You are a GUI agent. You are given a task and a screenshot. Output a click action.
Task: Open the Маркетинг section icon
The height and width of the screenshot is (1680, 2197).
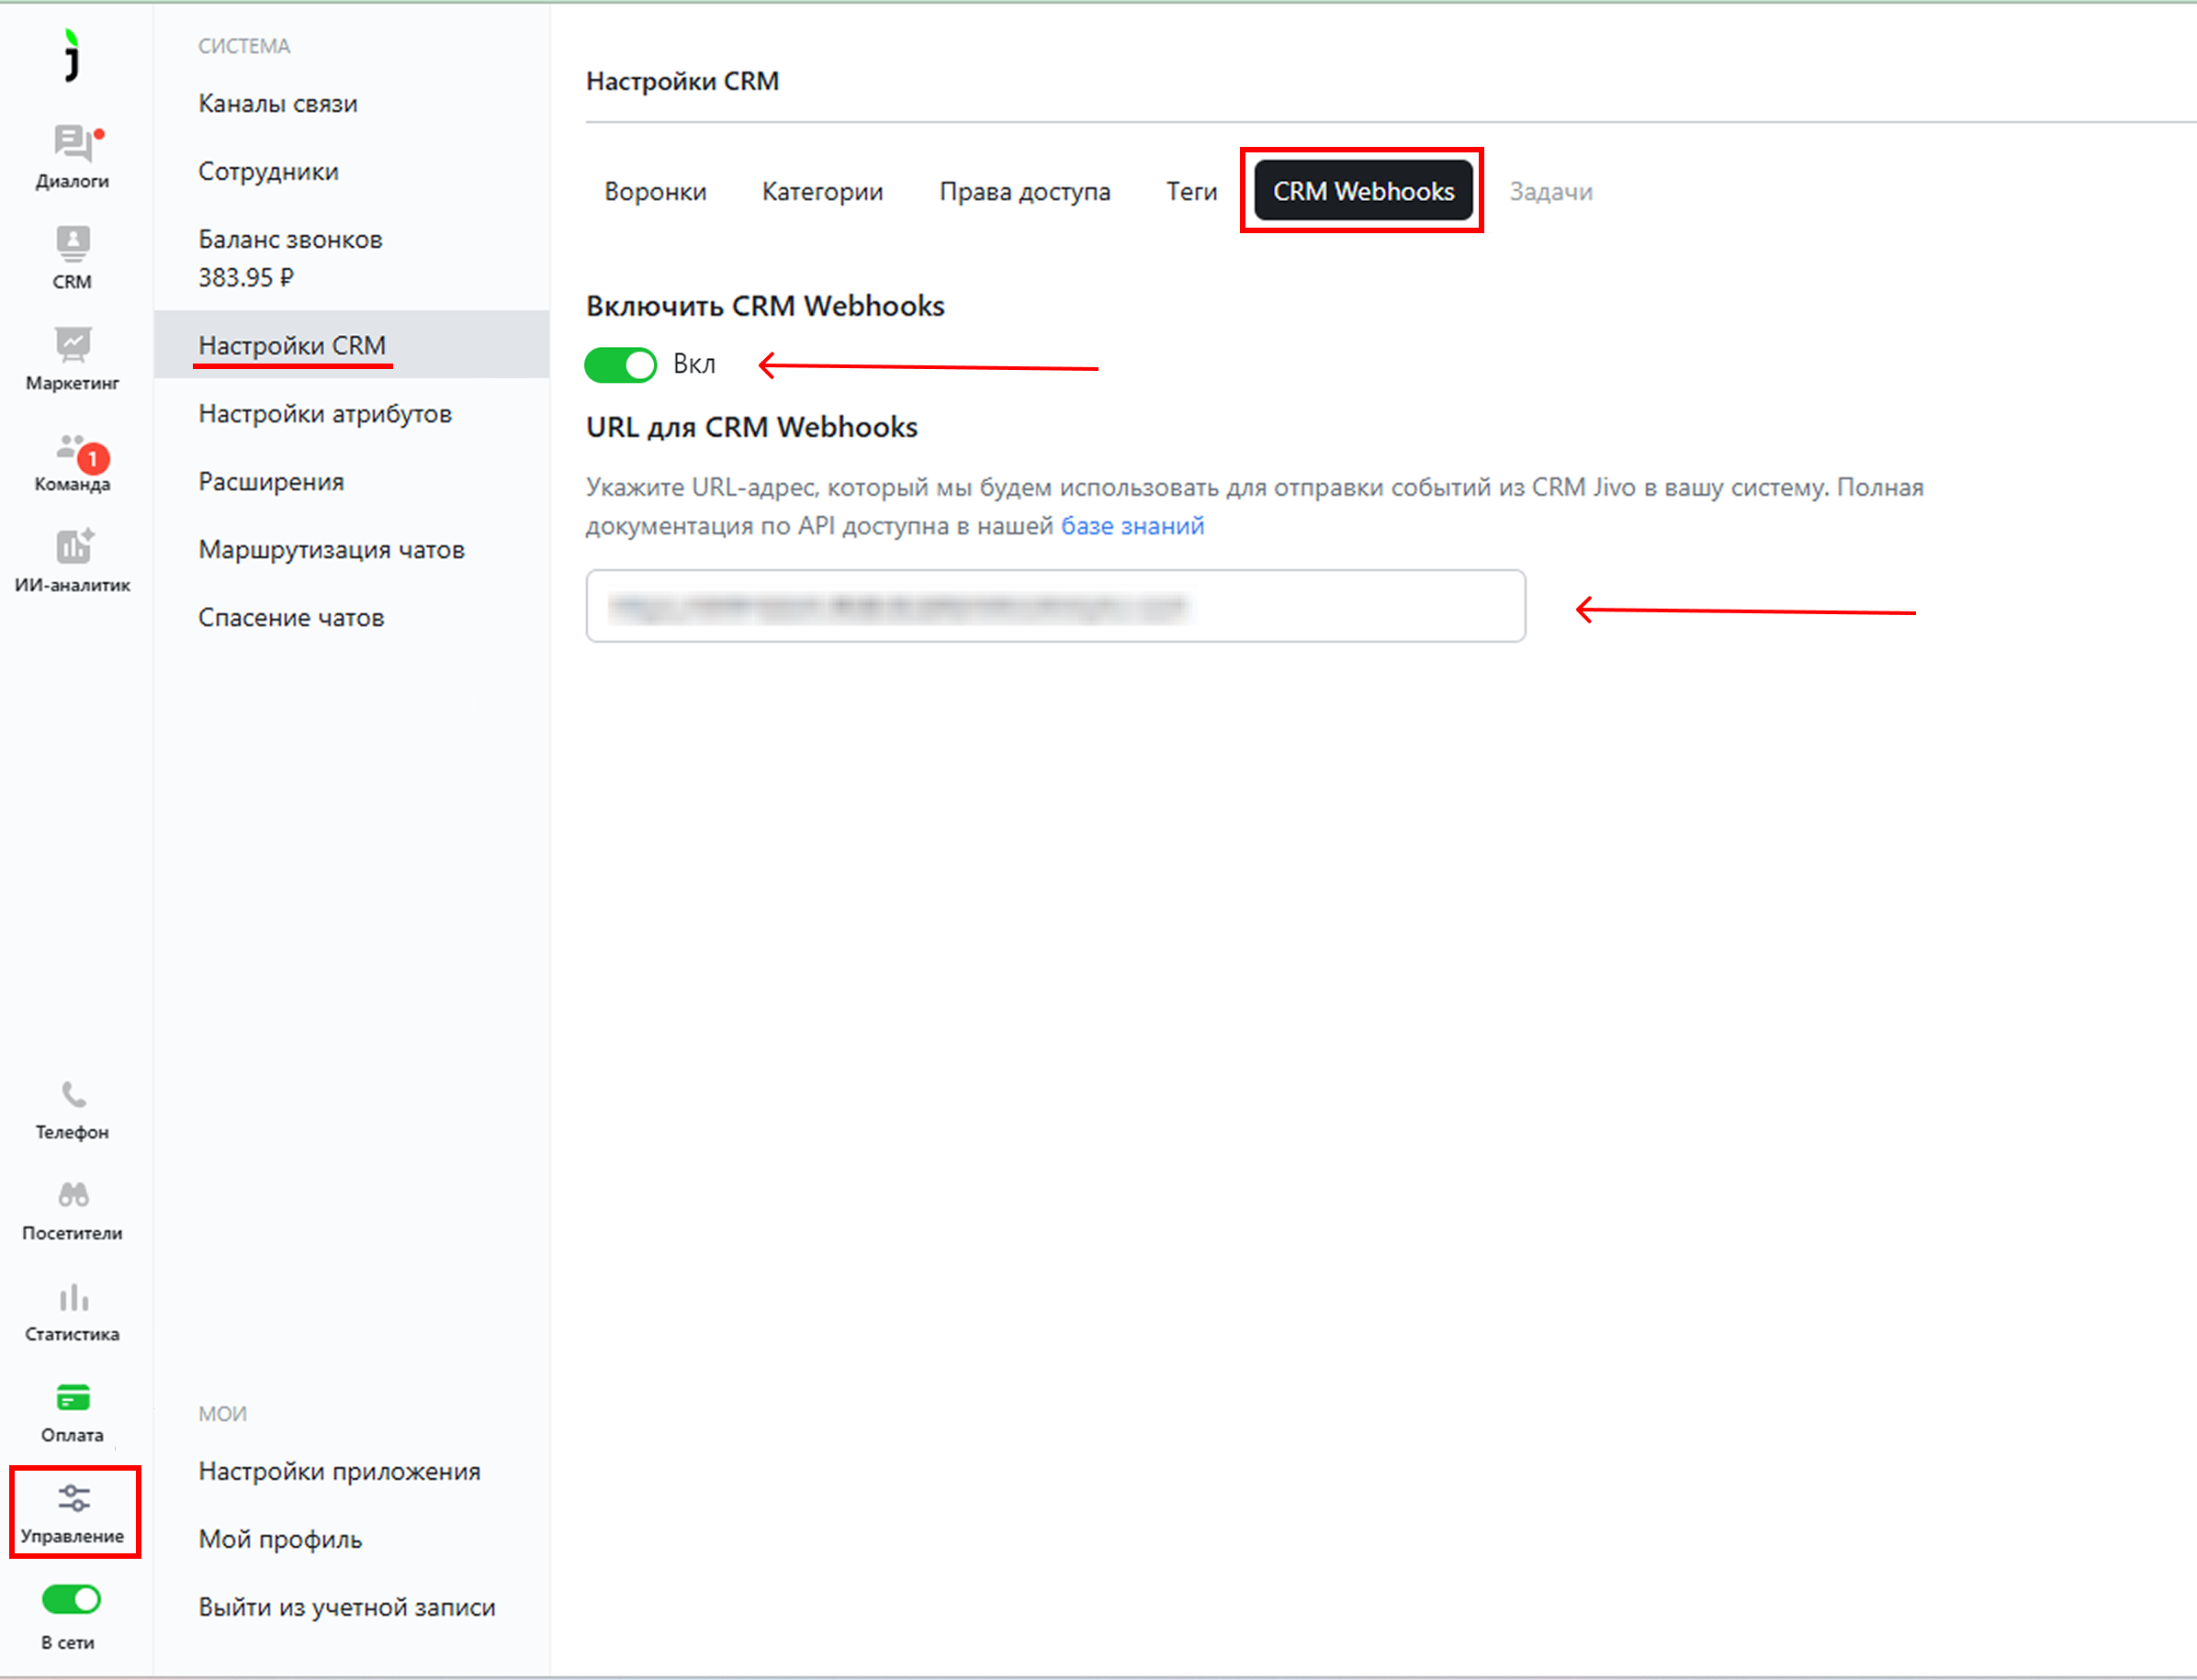click(72, 346)
